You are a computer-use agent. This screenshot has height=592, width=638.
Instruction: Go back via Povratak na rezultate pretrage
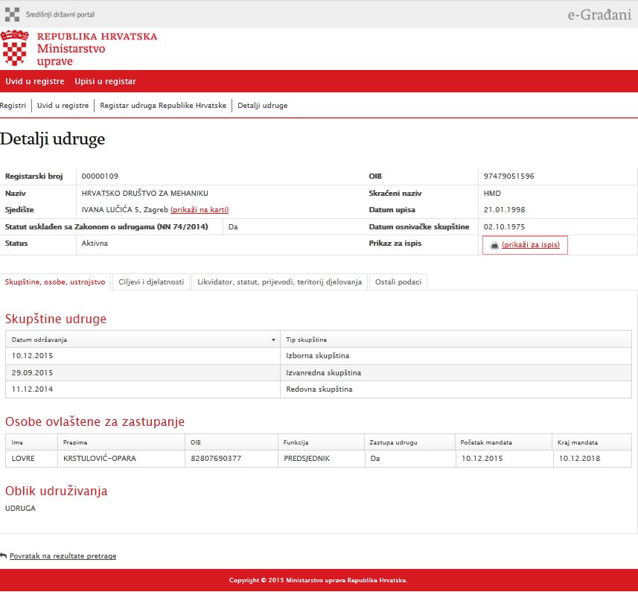(63, 556)
